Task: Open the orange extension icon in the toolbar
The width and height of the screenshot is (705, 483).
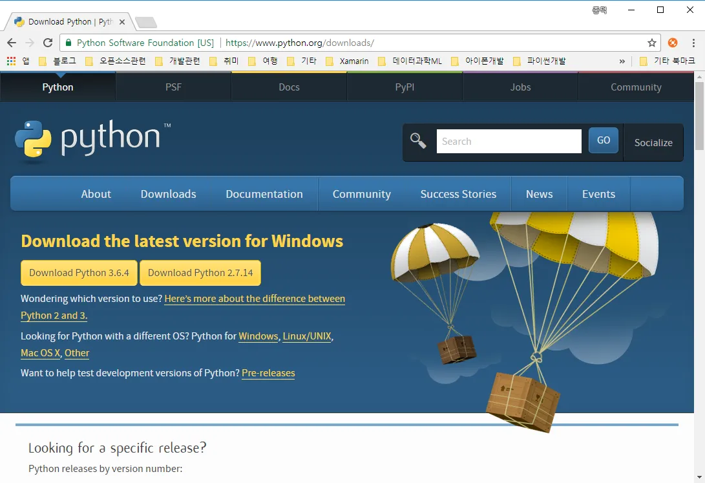Action: click(x=673, y=43)
